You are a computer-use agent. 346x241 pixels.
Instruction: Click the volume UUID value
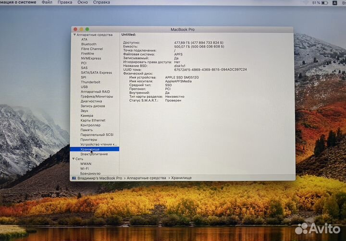click(210, 70)
